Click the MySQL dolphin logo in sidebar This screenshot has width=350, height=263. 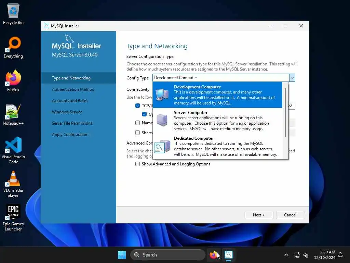69,38
